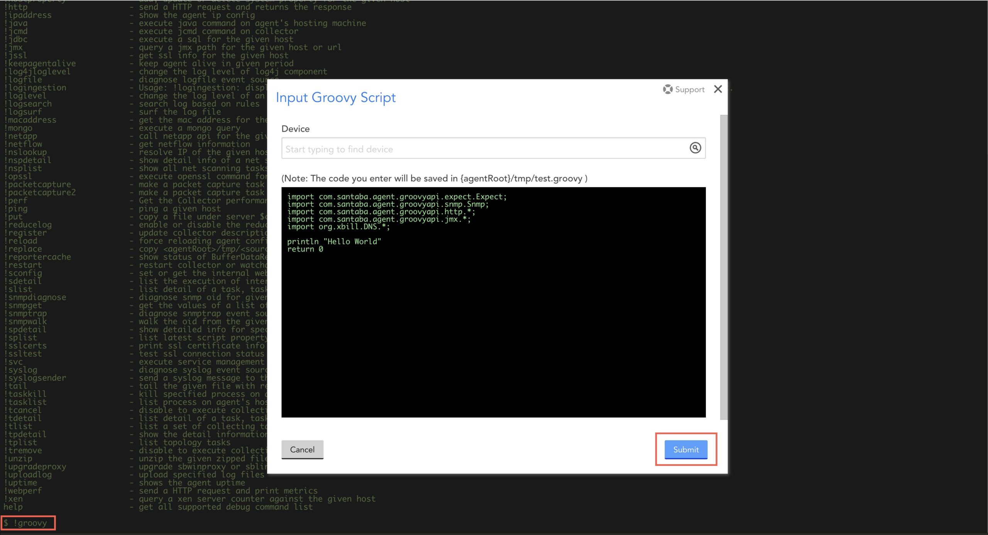Click the help entry at list bottom
Screen dimensions: 988x535
pos(14,507)
